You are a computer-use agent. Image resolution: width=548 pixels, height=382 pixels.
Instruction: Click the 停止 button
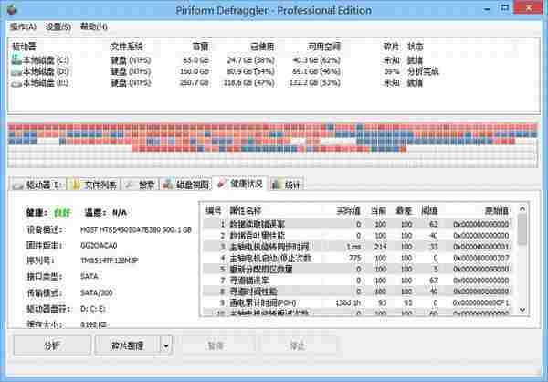(298, 345)
